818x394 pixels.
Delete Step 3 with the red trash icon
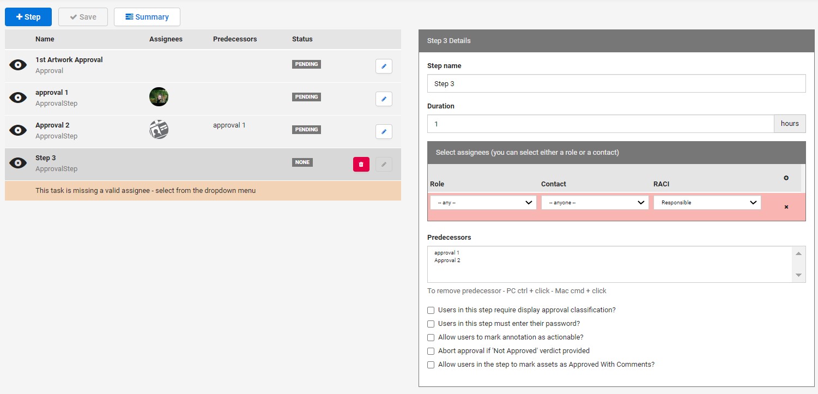click(361, 164)
